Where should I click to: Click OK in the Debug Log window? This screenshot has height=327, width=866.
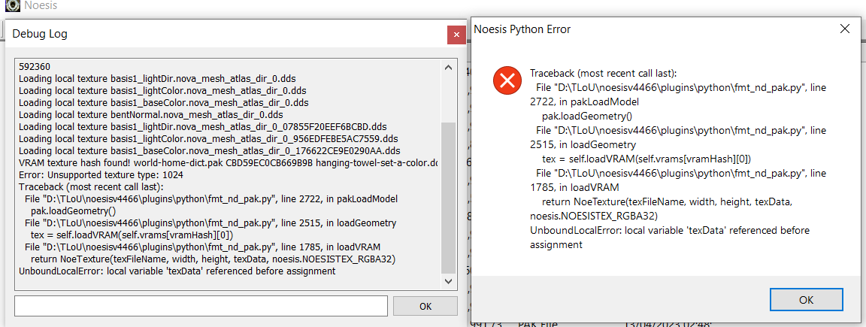[425, 306]
